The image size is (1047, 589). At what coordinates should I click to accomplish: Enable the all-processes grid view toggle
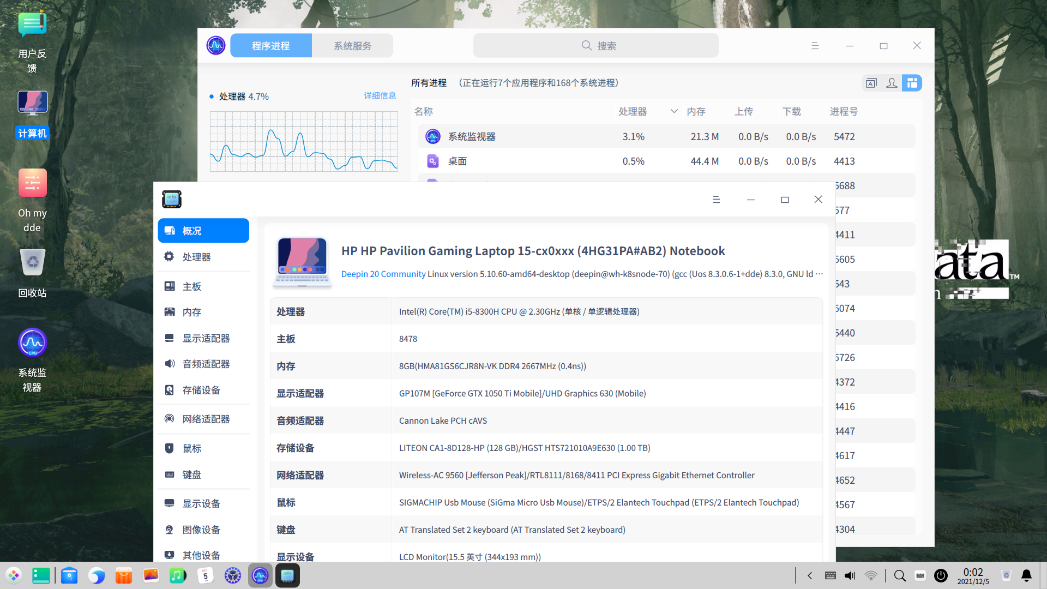point(912,83)
